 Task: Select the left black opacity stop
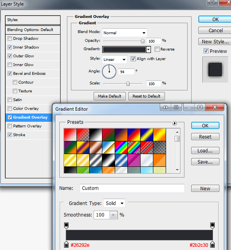point(67,226)
